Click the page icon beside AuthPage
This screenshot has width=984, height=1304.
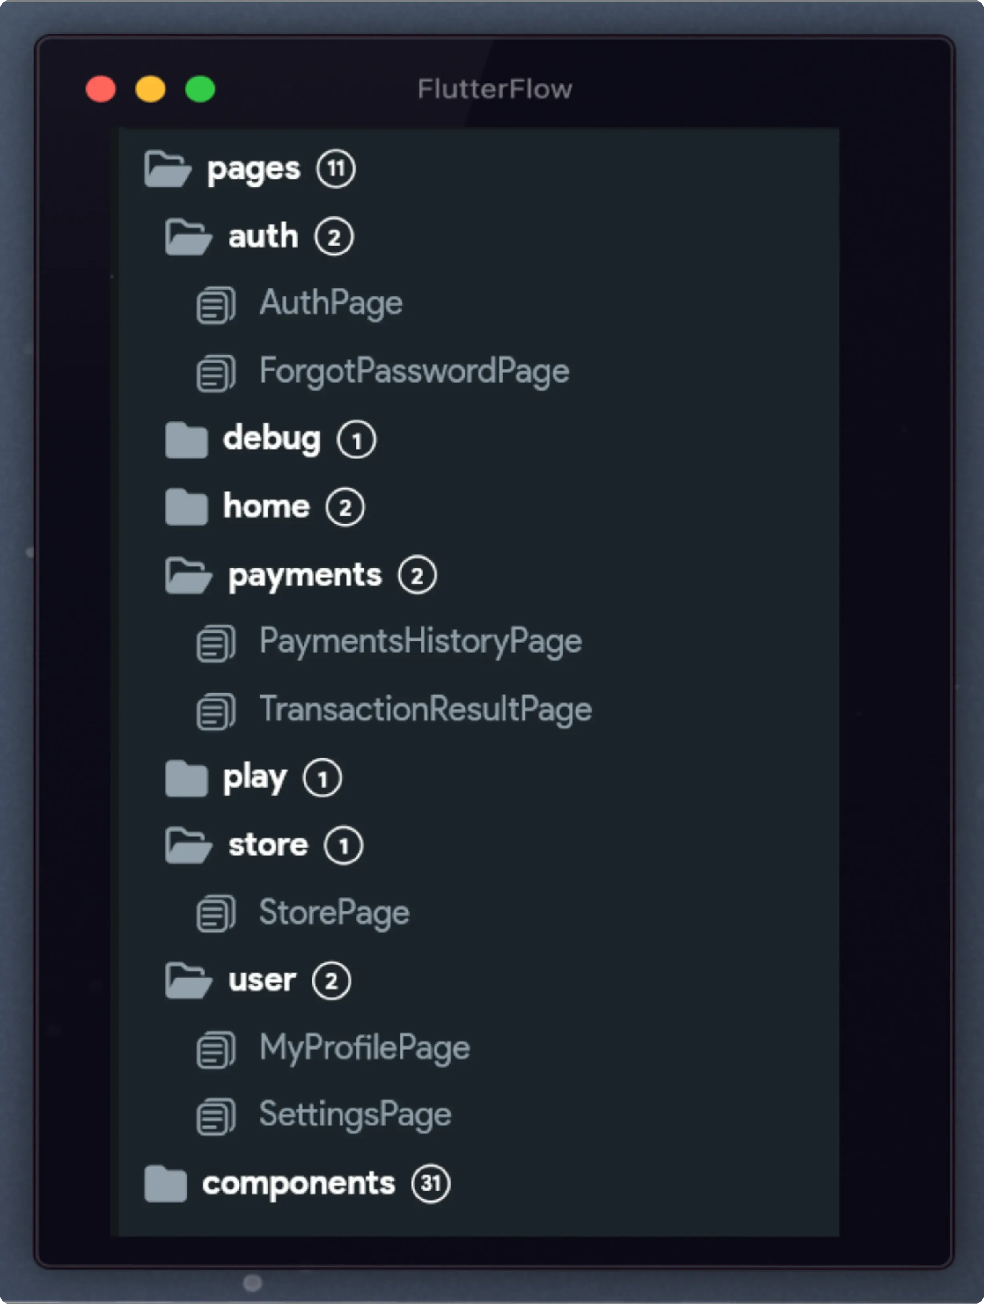[x=216, y=305]
